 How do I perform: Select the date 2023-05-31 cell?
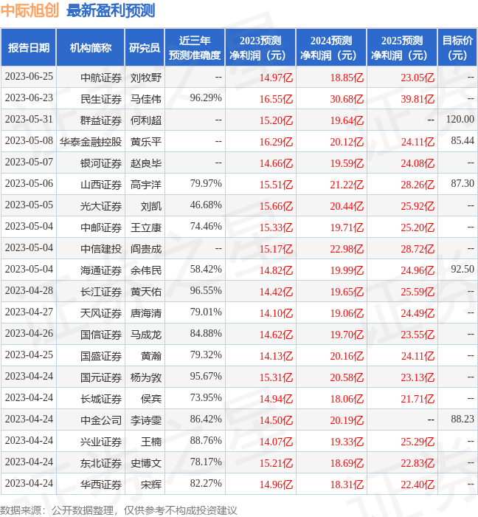coord(29,120)
